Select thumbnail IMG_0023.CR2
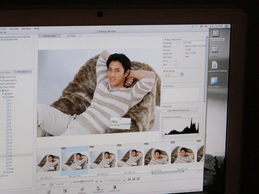 coord(103,160)
